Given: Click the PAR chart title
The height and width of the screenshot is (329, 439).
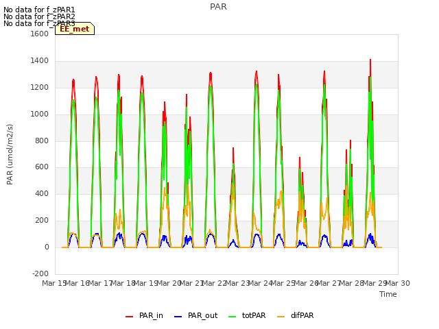Looking at the screenshot, I should (218, 7).
